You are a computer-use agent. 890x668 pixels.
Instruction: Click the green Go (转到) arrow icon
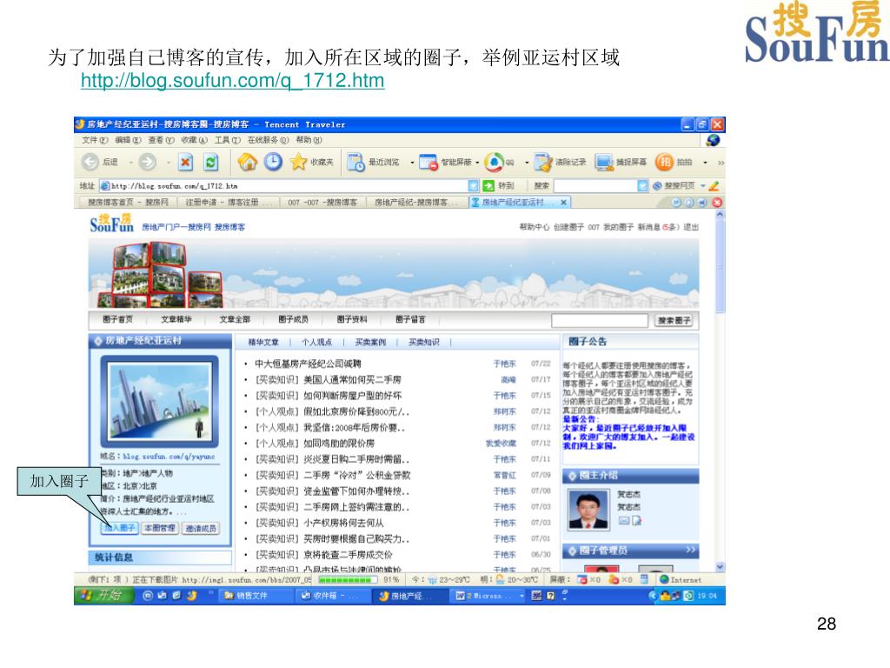click(488, 186)
